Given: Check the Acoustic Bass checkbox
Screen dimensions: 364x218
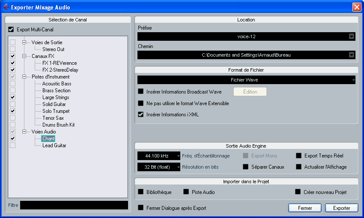Looking at the screenshot, I should click(12, 84).
